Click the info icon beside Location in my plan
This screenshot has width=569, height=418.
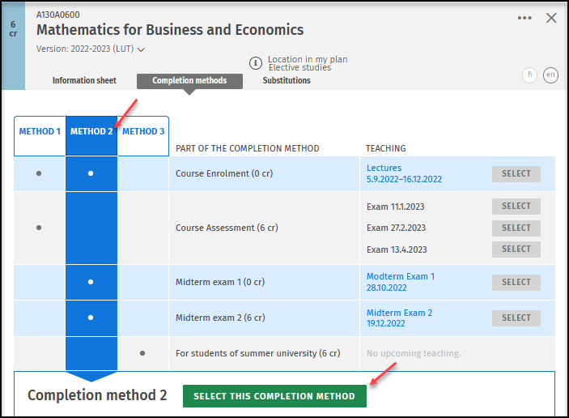pos(256,63)
